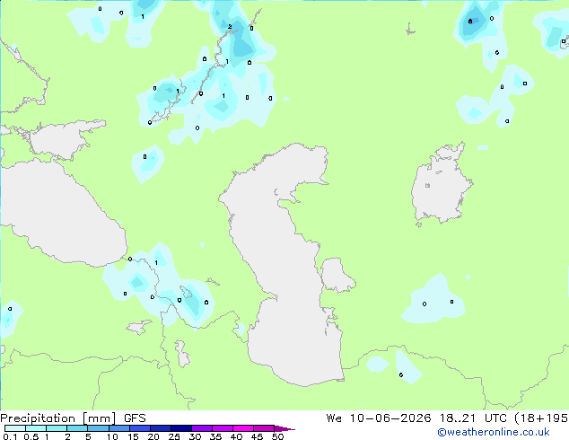Click the 25–30 mm dark navy swatch
The height and width of the screenshot is (440, 569).
[x=180, y=428]
